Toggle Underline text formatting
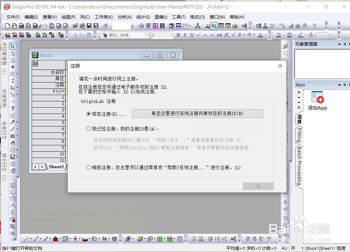 [192, 35]
